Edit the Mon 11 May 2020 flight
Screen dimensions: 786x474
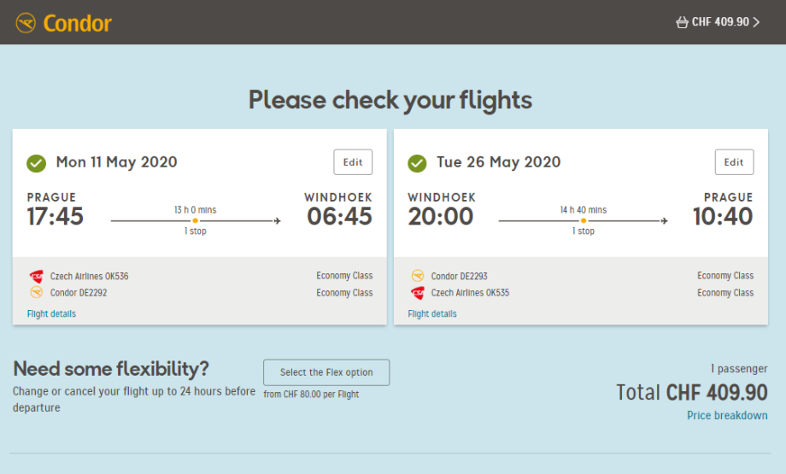(x=353, y=162)
